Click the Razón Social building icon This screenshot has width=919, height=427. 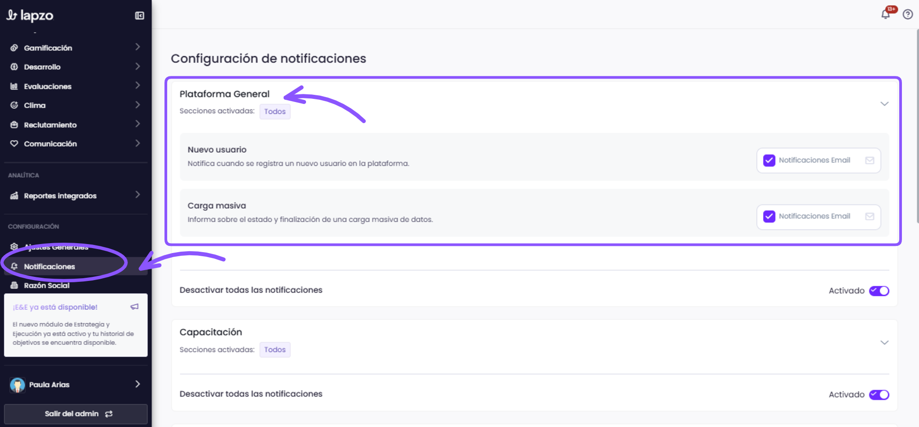pyautogui.click(x=14, y=285)
